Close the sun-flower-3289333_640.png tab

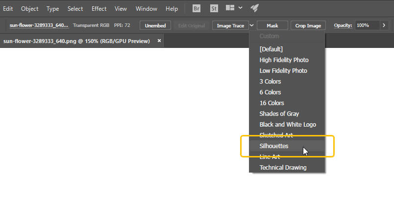click(159, 41)
